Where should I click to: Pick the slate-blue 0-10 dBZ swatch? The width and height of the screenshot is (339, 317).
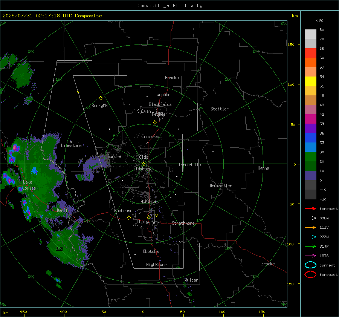[x=310, y=176]
